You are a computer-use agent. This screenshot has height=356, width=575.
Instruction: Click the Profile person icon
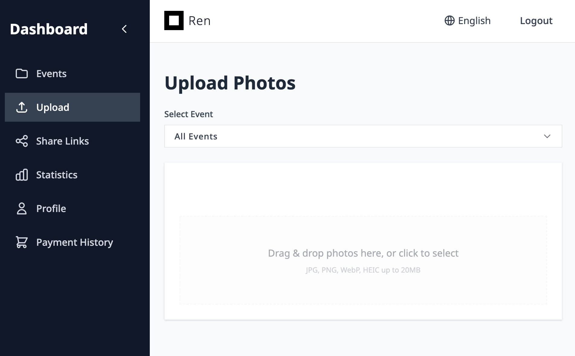[22, 208]
